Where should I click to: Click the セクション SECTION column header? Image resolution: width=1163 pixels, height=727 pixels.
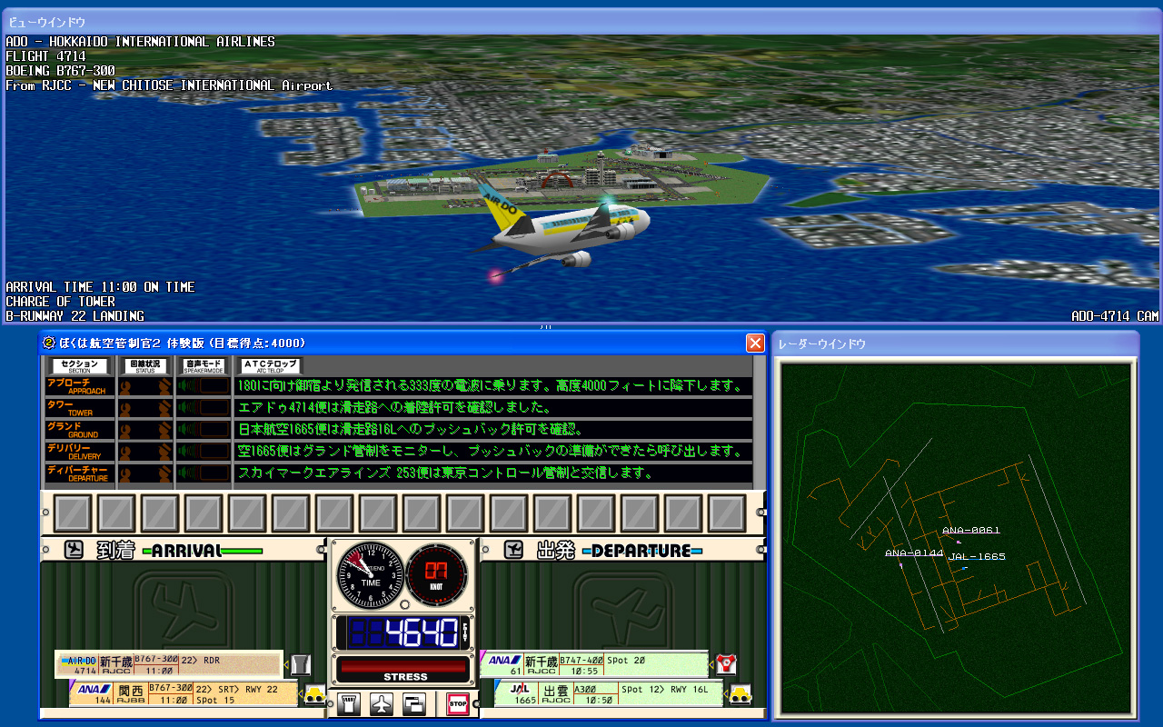[80, 365]
